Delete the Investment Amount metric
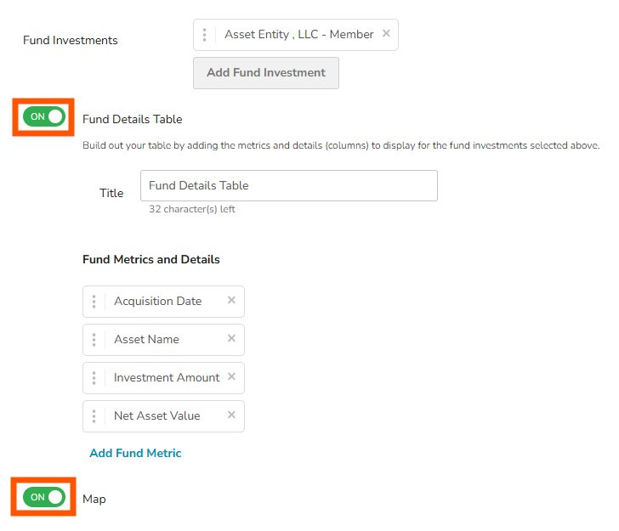The height and width of the screenshot is (531, 619). coord(231,377)
